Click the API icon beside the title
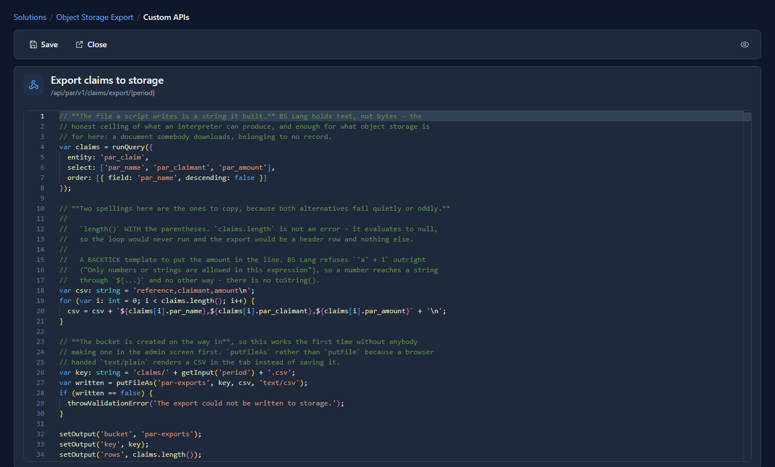Screen dimensions: 775x467 click(x=34, y=85)
